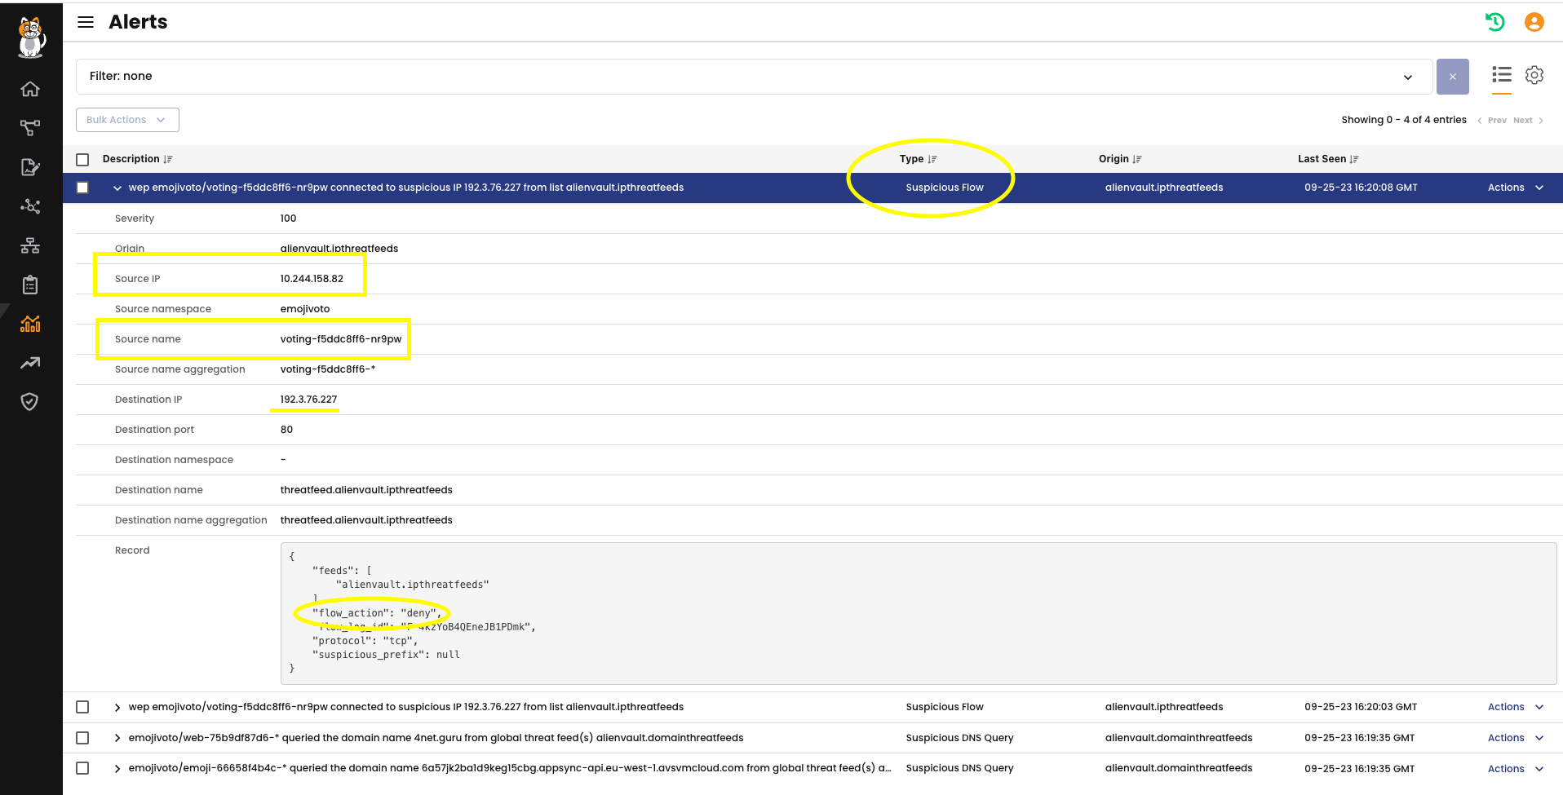Toggle the select-all header checkbox
The image size is (1563, 795).
click(82, 160)
